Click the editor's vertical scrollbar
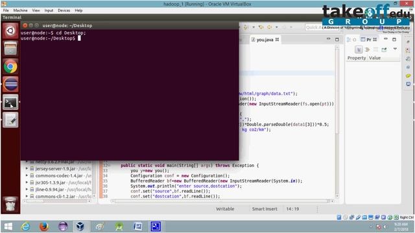Screen dimensions: 415x233 (x=337, y=122)
